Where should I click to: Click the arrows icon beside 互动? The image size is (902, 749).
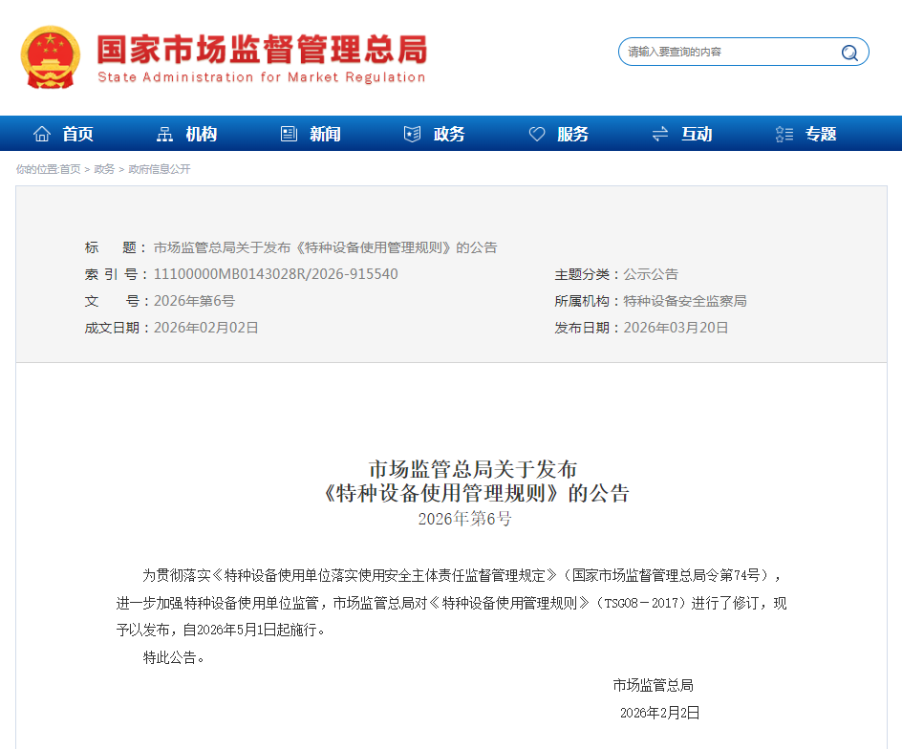[x=659, y=133]
